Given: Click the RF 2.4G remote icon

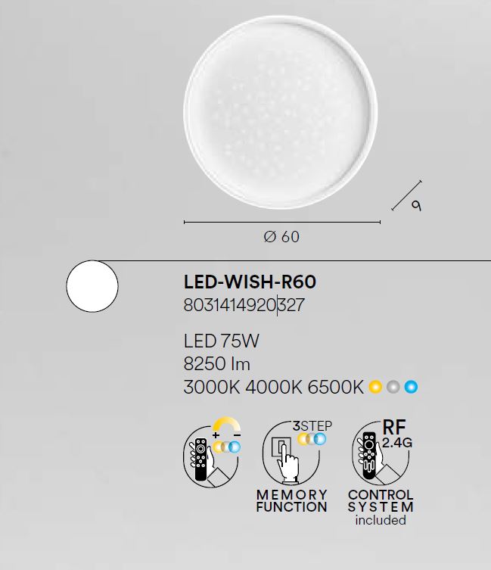Looking at the screenshot, I should click(x=382, y=453).
